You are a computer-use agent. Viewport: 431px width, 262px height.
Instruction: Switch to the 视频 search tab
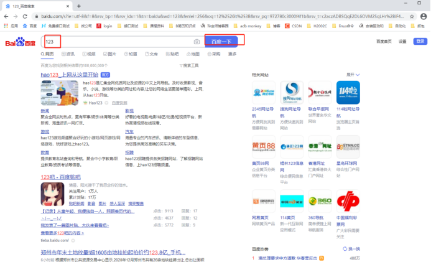click(89, 54)
